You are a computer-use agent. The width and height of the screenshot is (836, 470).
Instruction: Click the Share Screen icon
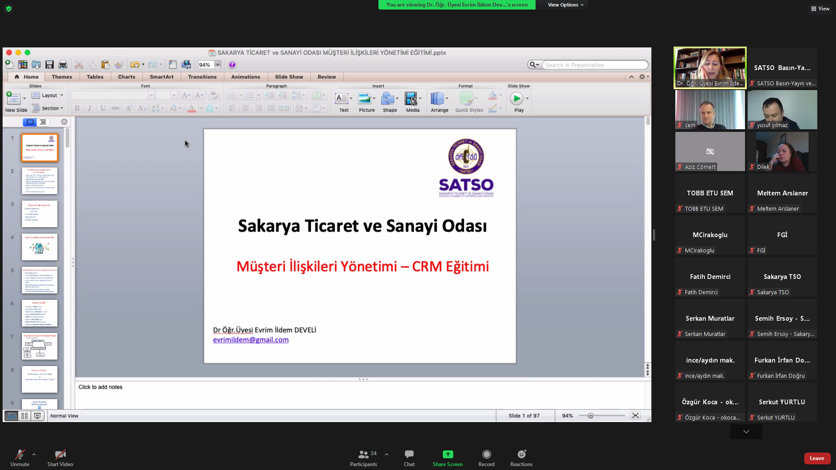click(448, 454)
